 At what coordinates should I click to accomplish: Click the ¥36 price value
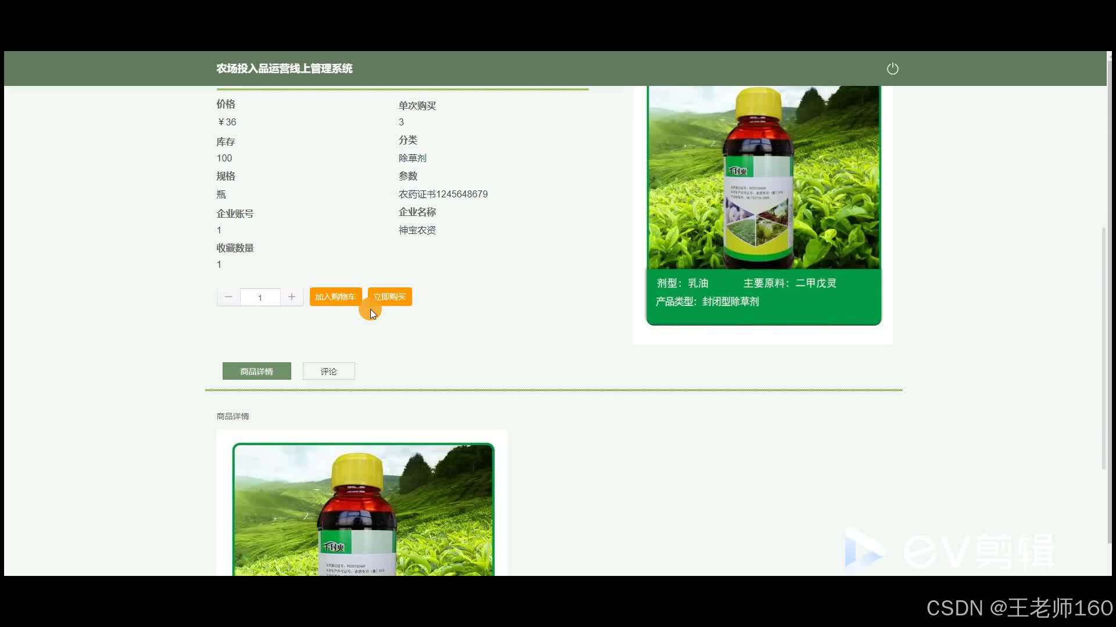[x=227, y=122]
